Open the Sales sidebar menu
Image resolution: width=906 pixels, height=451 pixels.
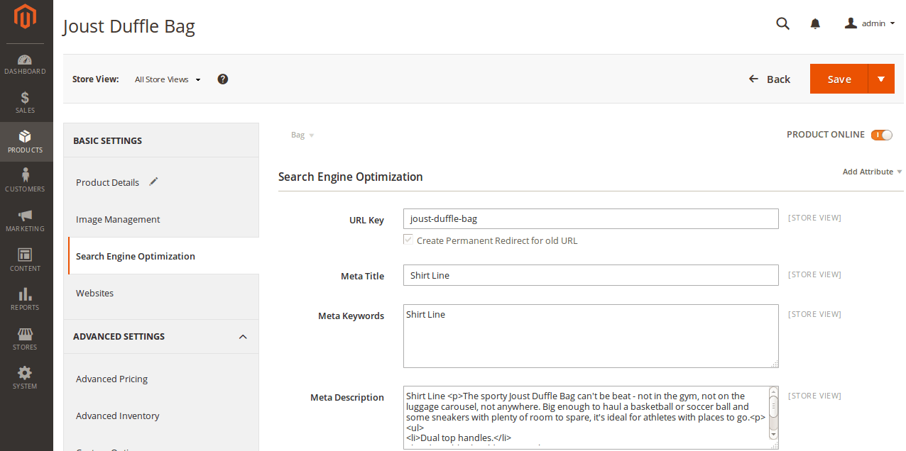coord(26,103)
